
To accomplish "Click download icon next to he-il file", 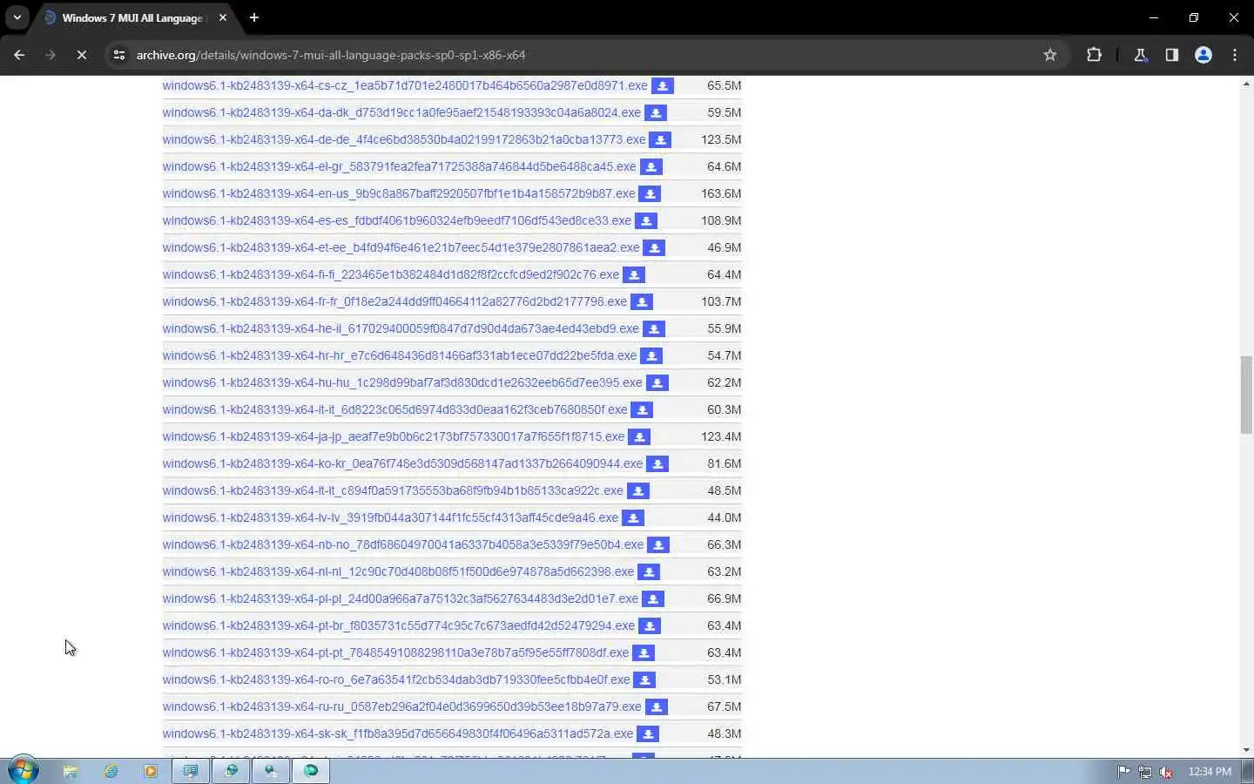I will click(x=654, y=329).
